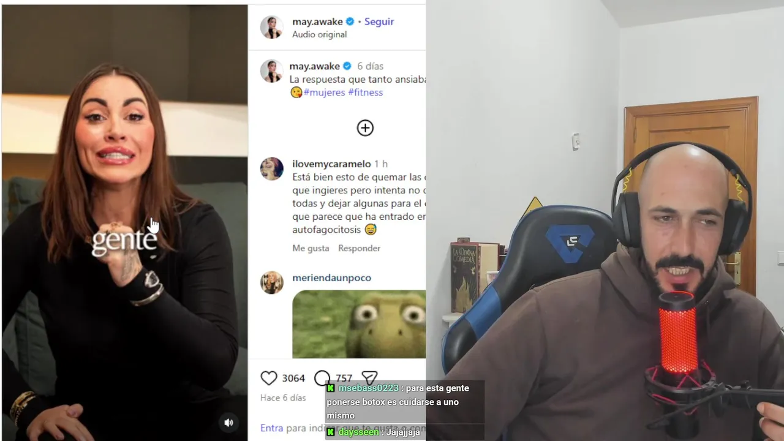Open ilovemycaramelo profile avatar

(x=271, y=168)
